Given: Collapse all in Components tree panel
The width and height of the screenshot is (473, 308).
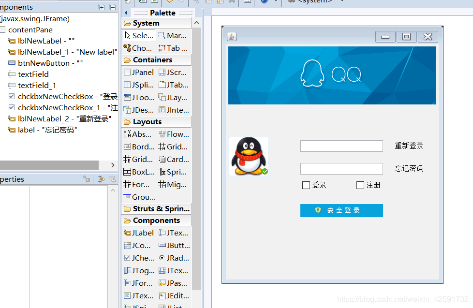Looking at the screenshot, I should coord(113,7).
